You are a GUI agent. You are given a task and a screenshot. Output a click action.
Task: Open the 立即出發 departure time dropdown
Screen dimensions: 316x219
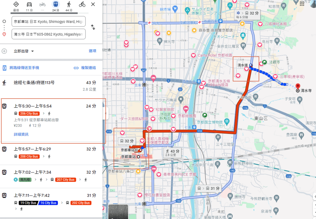tap(23, 51)
